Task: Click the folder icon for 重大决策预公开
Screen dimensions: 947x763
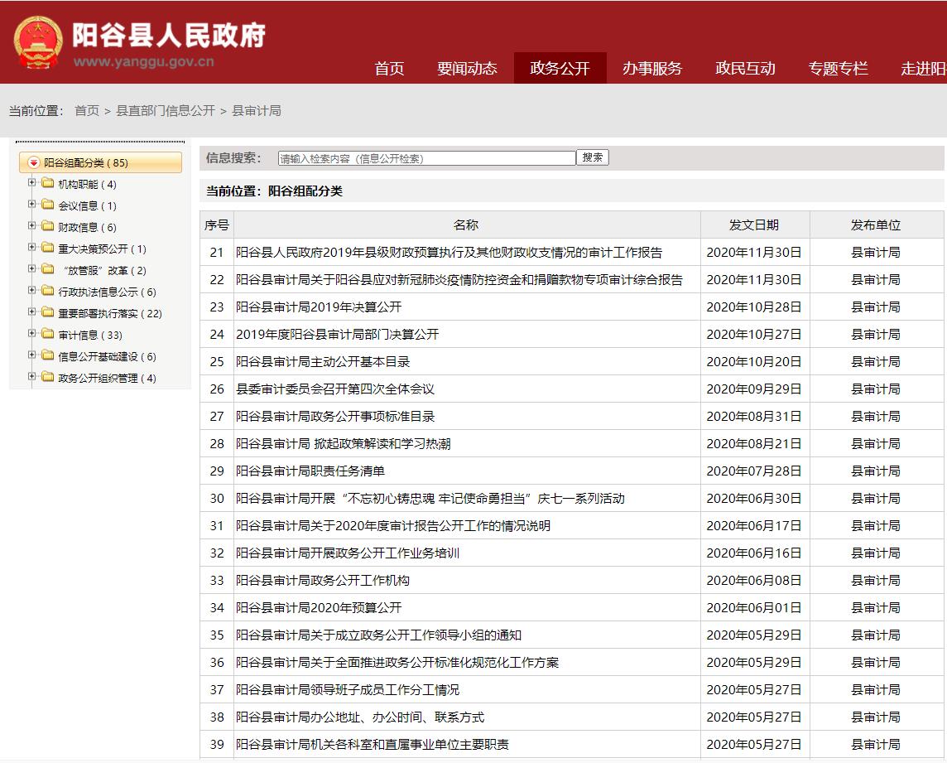Action: [48, 248]
